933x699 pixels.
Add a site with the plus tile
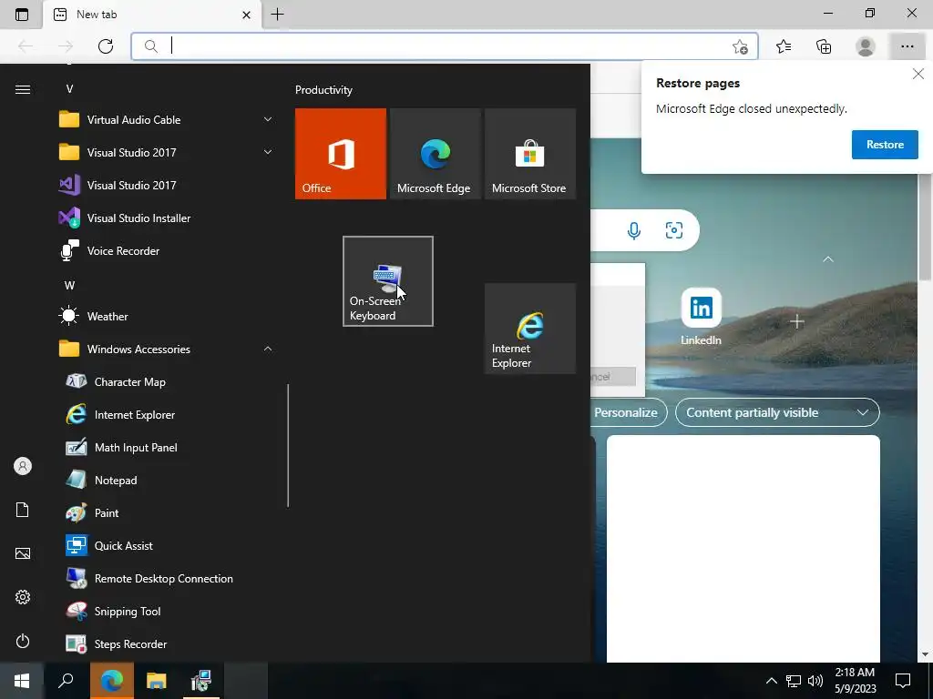796,322
